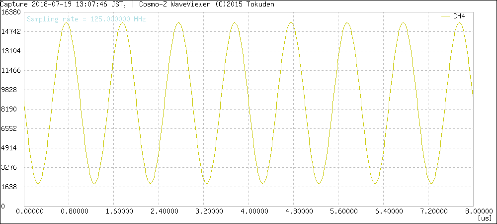Select the 2.40000 time axis label

click(164, 212)
